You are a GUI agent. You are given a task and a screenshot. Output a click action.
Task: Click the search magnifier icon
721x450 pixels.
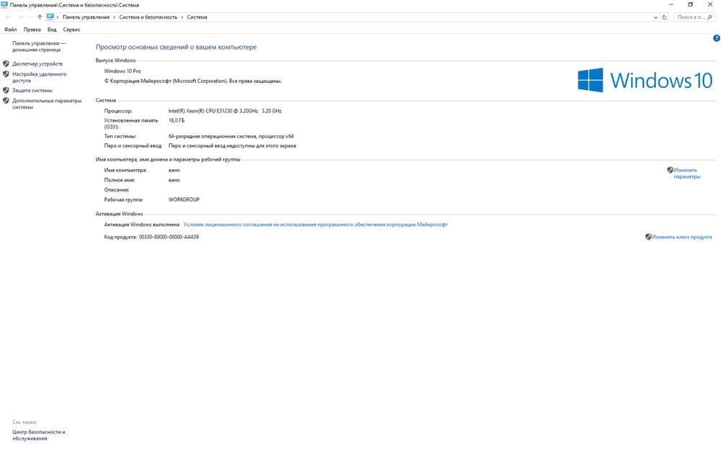point(710,17)
